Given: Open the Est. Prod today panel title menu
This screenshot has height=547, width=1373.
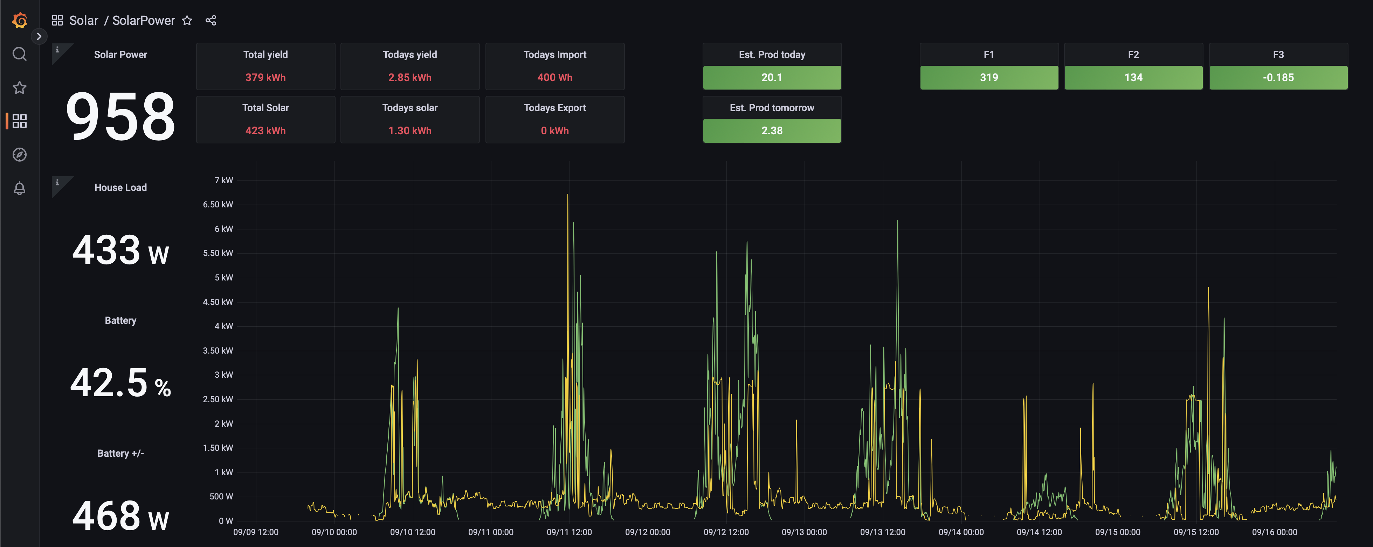Looking at the screenshot, I should 771,54.
